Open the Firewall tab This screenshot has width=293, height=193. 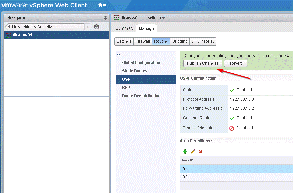(x=143, y=41)
